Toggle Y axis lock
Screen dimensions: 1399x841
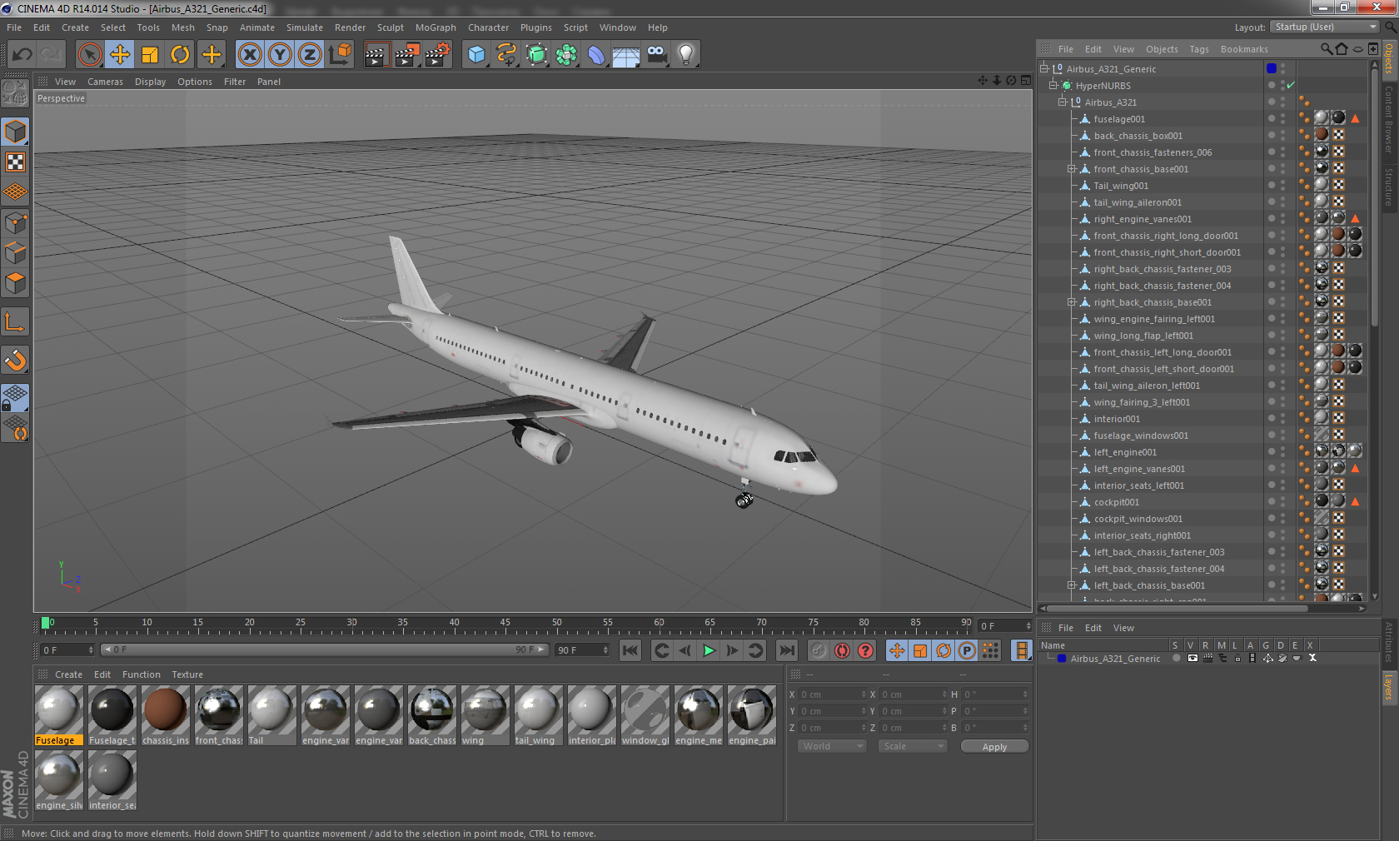pyautogui.click(x=280, y=55)
